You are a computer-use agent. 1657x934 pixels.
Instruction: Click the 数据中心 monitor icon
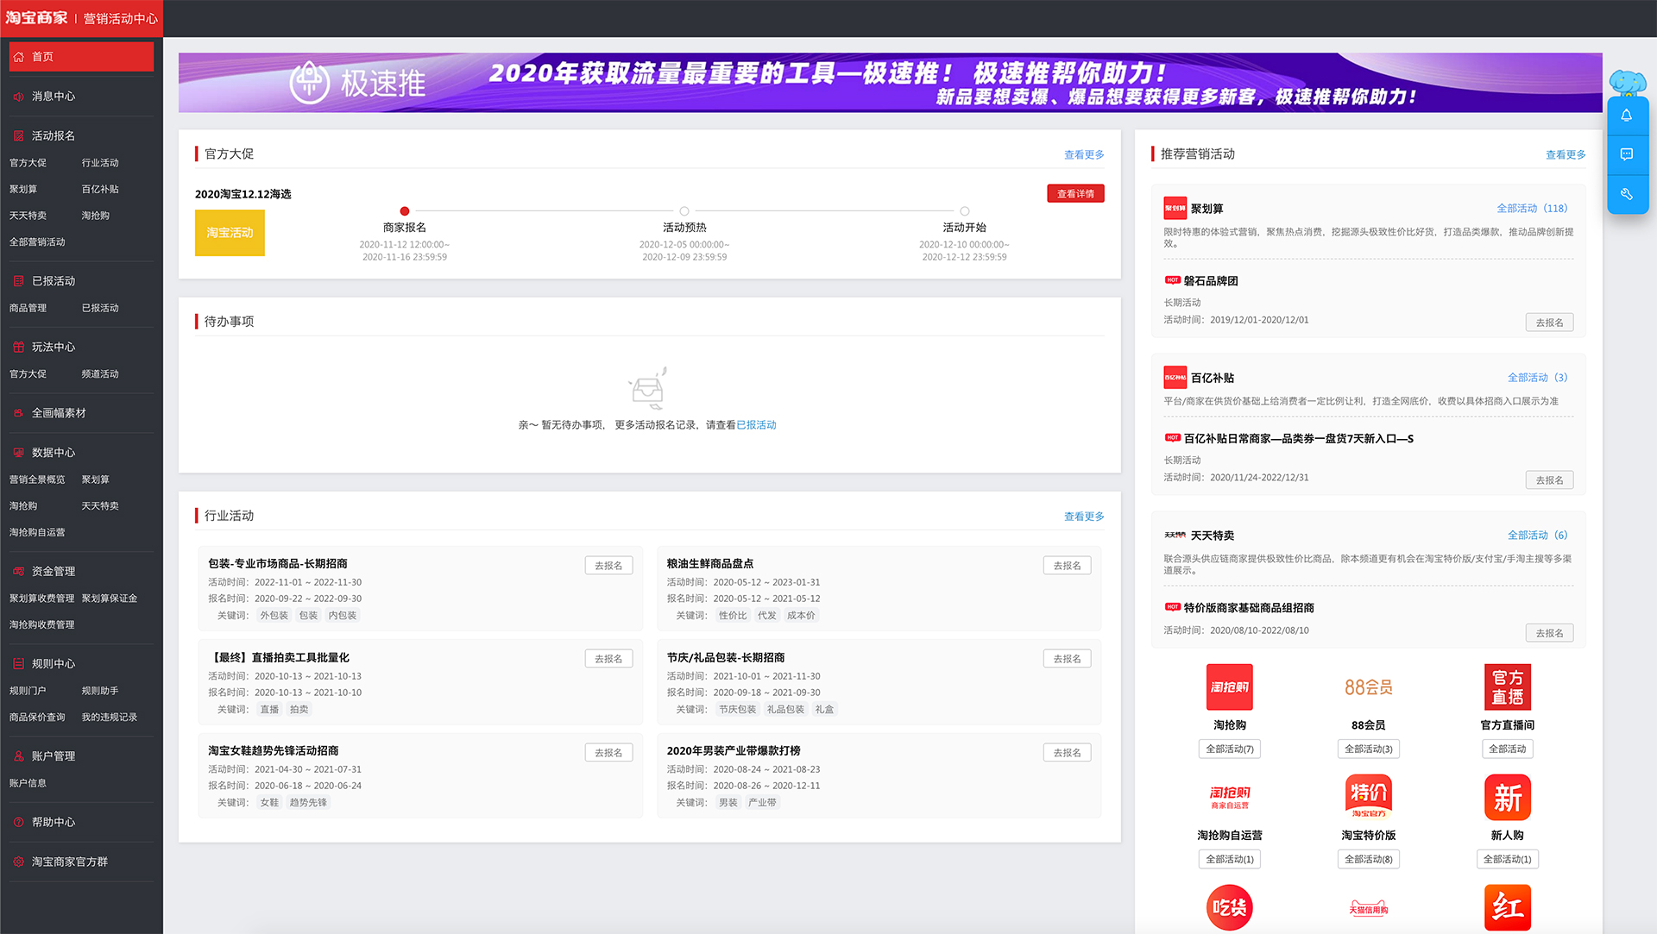pyautogui.click(x=18, y=453)
